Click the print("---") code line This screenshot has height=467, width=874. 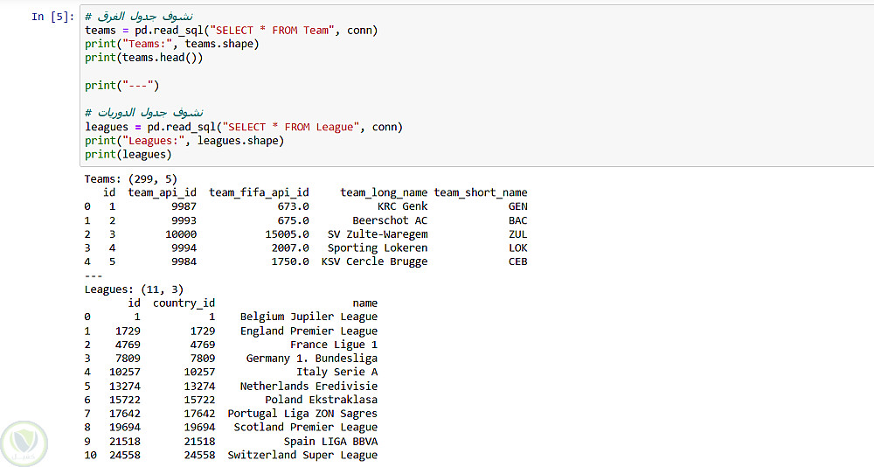(121, 86)
